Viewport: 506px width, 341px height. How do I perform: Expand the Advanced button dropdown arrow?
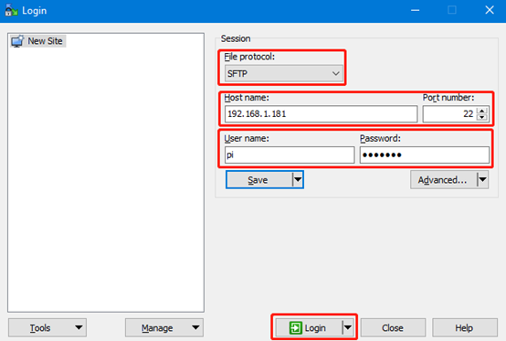pyautogui.click(x=483, y=179)
